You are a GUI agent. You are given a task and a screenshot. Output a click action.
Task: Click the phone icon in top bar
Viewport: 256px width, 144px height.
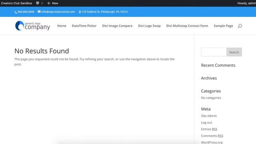coord(16,12)
